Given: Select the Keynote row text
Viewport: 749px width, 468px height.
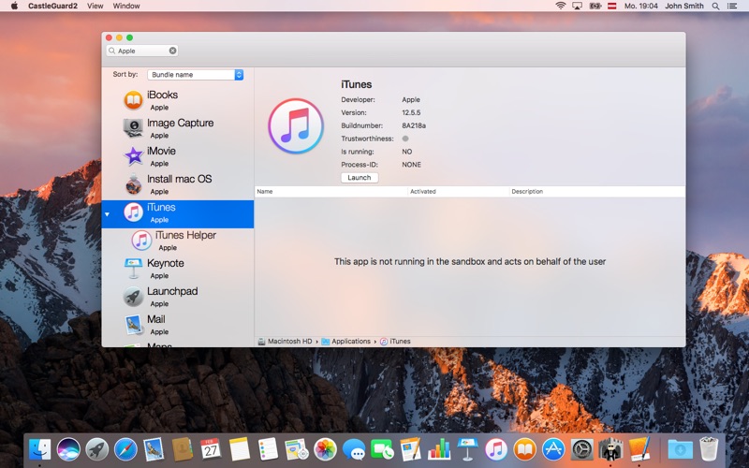Looking at the screenshot, I should tap(166, 263).
